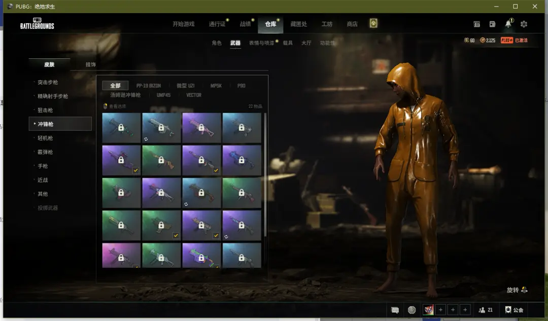548x321 pixels.
Task: Select the 突击步枪 weapon category
Action: [48, 82]
